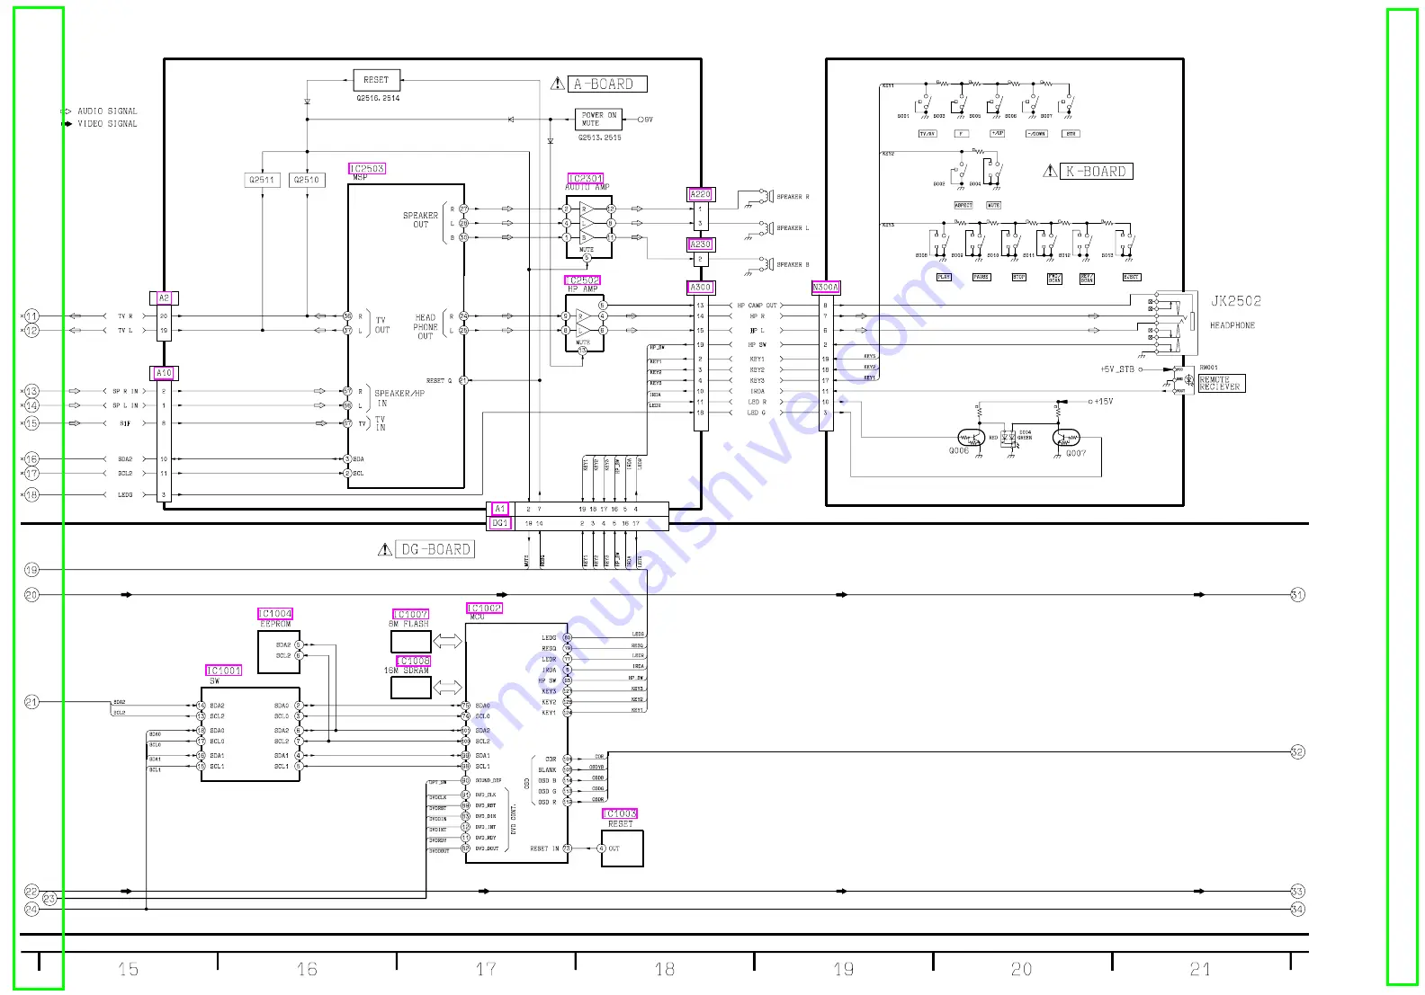The image size is (1425, 995).
Task: Click the SPEAKER OUT label in IC2503
Action: pyautogui.click(x=420, y=220)
